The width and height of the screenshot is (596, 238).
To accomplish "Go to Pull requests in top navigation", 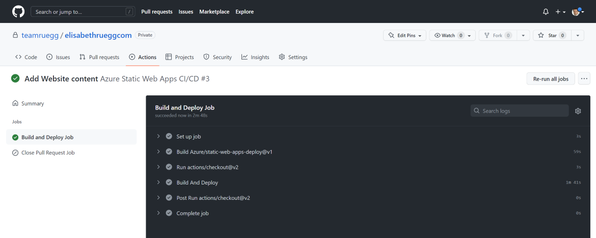I will tap(156, 12).
